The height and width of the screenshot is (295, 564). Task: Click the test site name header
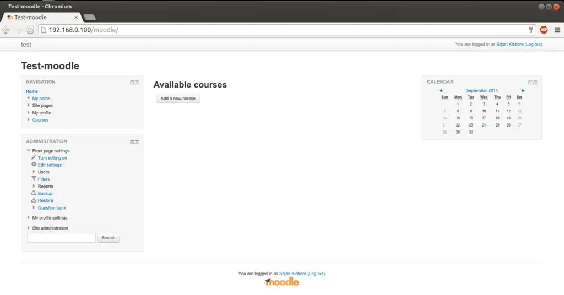[x=26, y=45]
